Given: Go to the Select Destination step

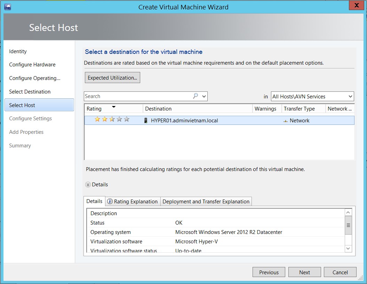Looking at the screenshot, I should pyautogui.click(x=30, y=92).
